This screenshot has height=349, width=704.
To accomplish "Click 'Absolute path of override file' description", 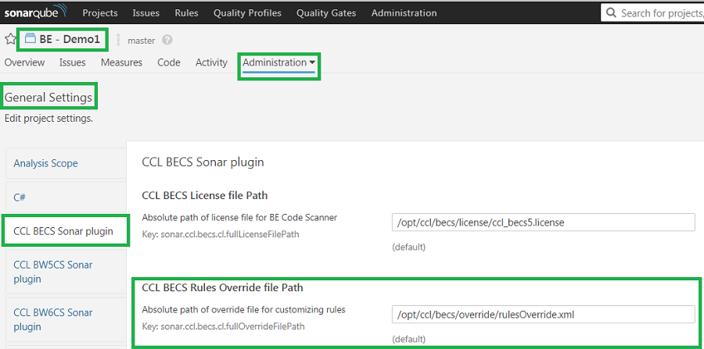I will click(244, 310).
